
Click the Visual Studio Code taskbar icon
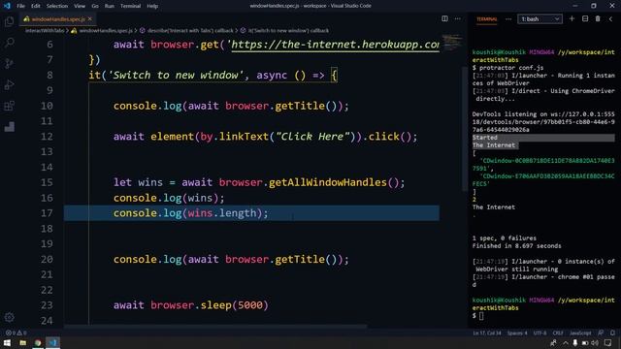click(x=52, y=342)
